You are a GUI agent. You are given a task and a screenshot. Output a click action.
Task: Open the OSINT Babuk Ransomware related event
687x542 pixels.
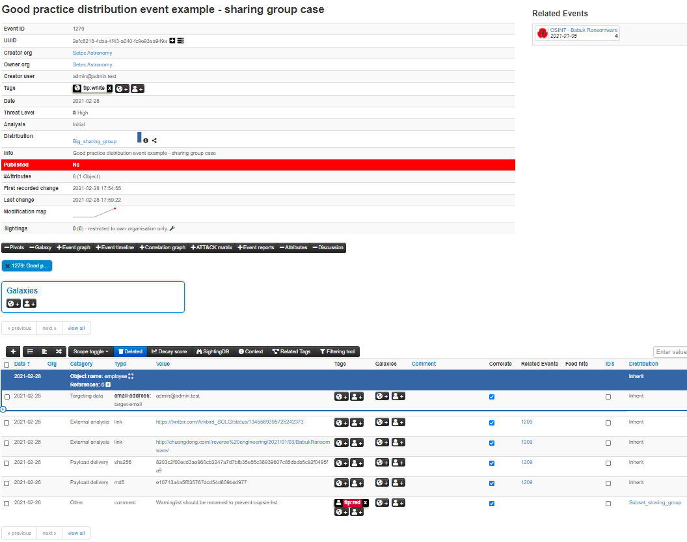point(584,30)
